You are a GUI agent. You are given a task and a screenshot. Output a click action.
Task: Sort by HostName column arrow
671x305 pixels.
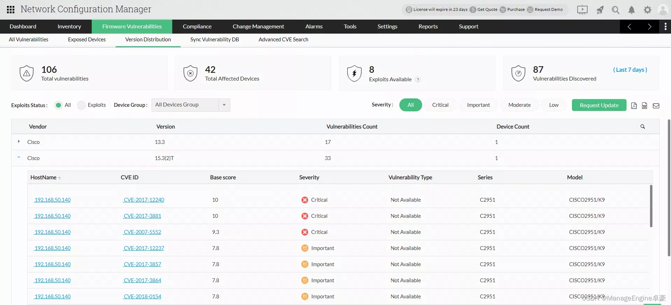coord(59,178)
